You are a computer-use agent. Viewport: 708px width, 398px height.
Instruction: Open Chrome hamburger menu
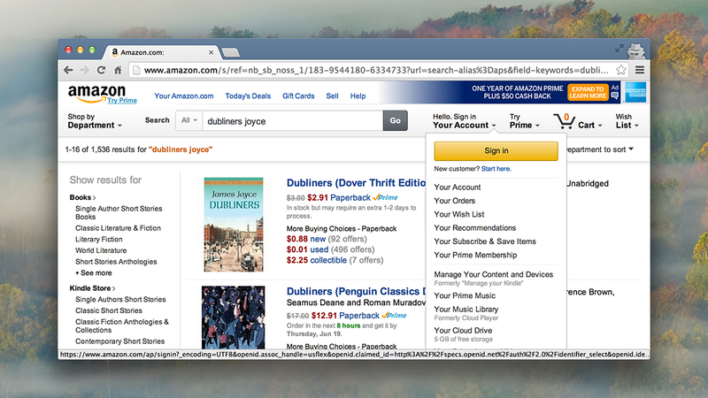(640, 70)
